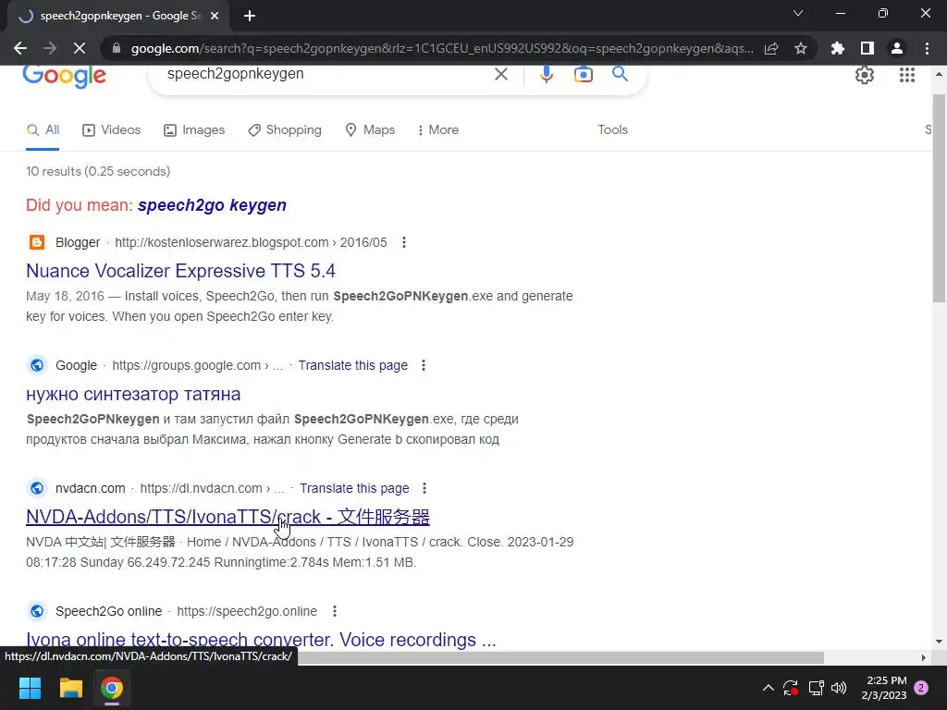Click the scrollbar right arrow
The width and height of the screenshot is (947, 710).
pyautogui.click(x=924, y=657)
